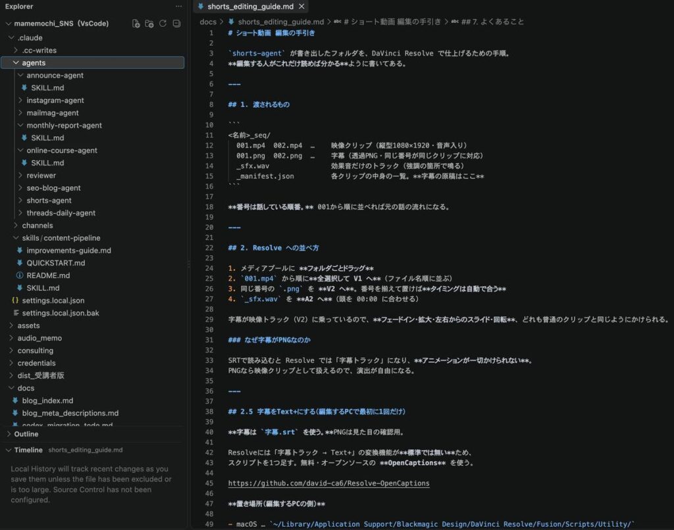674x530 pixels.
Task: Expand the threads-daily-agent folder
Action: pyautogui.click(x=20, y=213)
